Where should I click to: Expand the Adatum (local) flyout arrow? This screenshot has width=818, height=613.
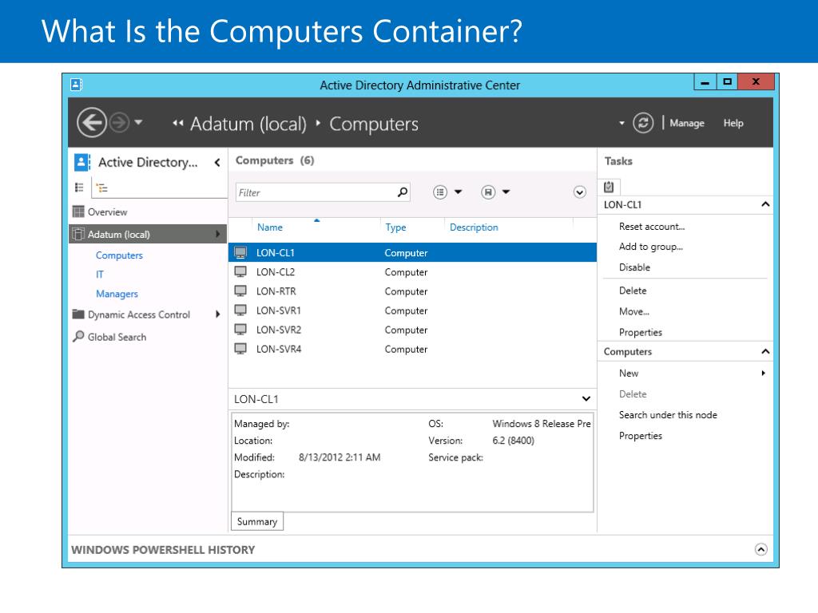218,234
